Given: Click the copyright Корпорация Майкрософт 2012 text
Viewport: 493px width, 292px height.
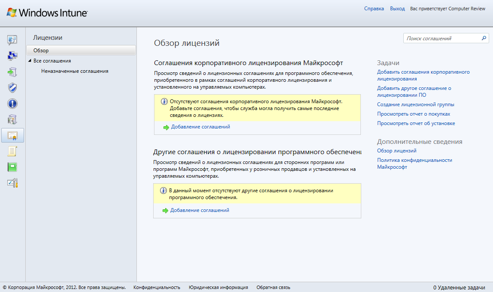Looking at the screenshot, I should click(x=64, y=287).
